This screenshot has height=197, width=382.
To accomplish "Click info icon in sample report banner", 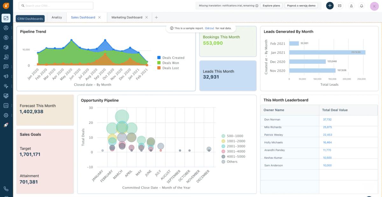I will point(172,28).
